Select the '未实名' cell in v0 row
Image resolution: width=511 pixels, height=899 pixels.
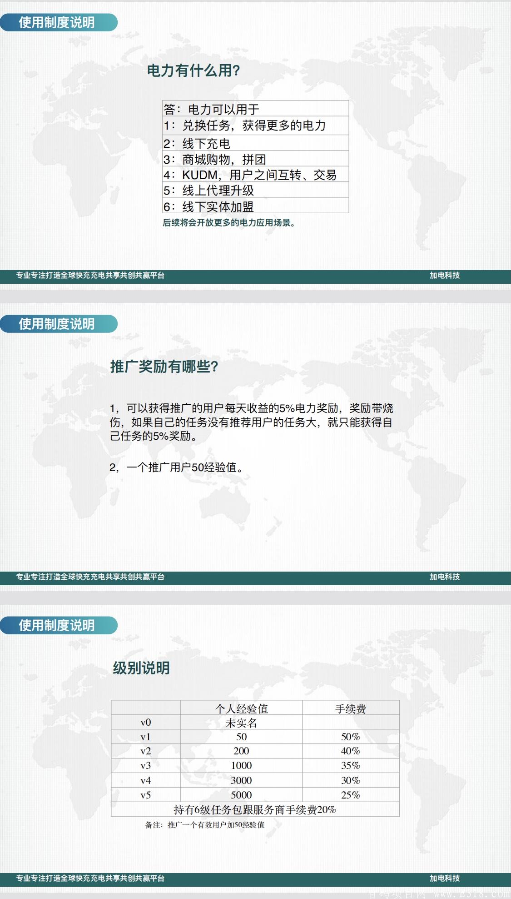click(241, 723)
